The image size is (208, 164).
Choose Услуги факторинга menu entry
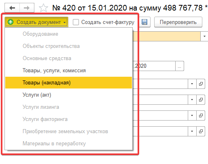coord(68,119)
